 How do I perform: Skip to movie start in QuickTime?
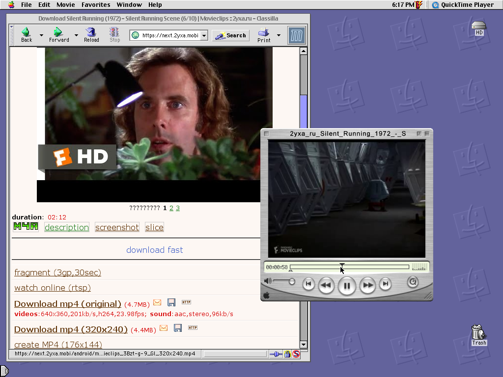tap(308, 284)
